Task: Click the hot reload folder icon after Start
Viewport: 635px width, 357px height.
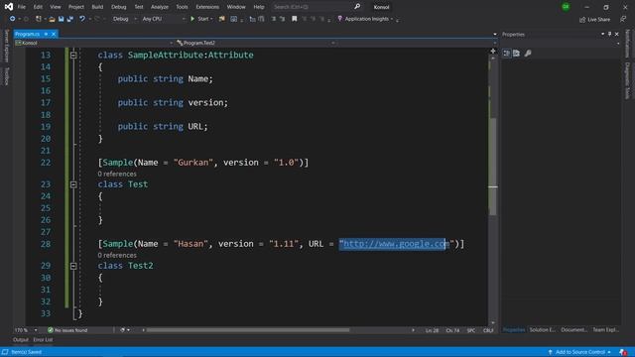Action: click(222, 19)
